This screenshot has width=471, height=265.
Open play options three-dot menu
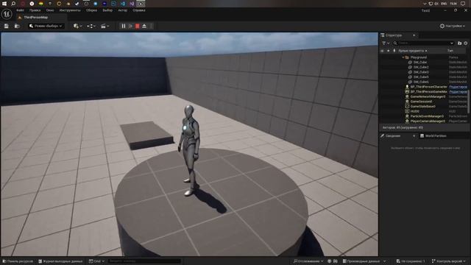point(151,26)
